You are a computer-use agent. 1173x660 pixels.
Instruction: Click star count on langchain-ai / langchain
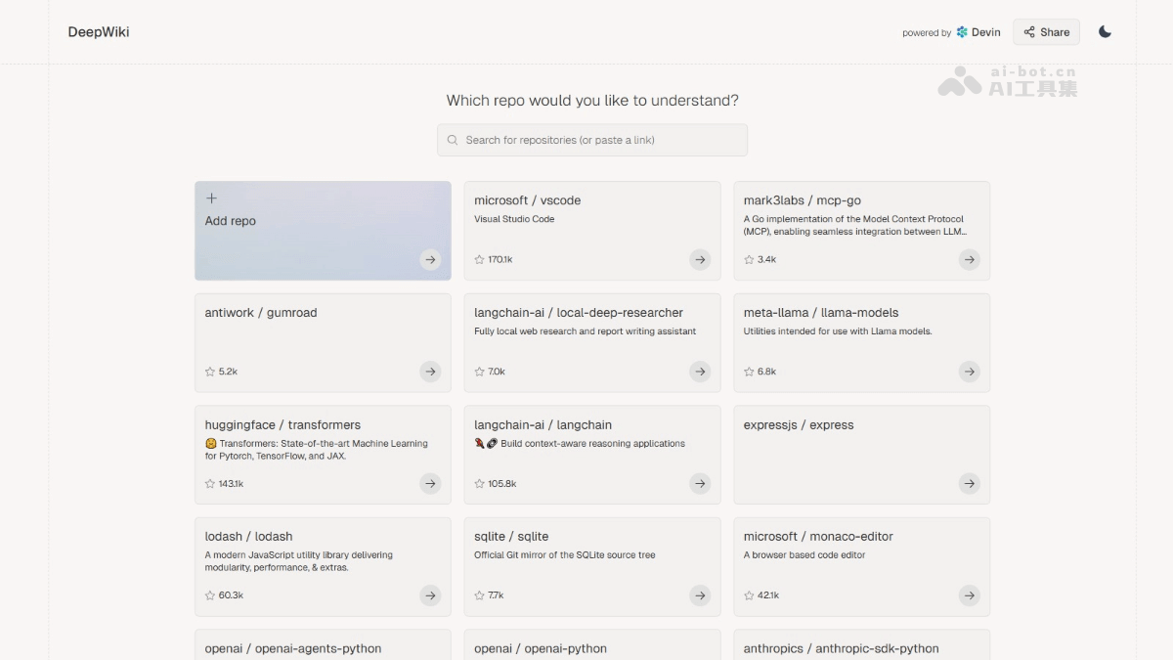(x=501, y=484)
